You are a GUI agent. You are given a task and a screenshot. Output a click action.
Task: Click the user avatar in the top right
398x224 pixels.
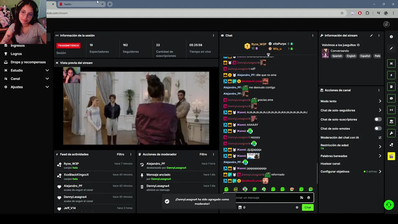(386, 24)
